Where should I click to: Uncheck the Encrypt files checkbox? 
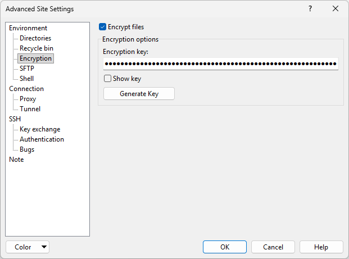point(103,26)
